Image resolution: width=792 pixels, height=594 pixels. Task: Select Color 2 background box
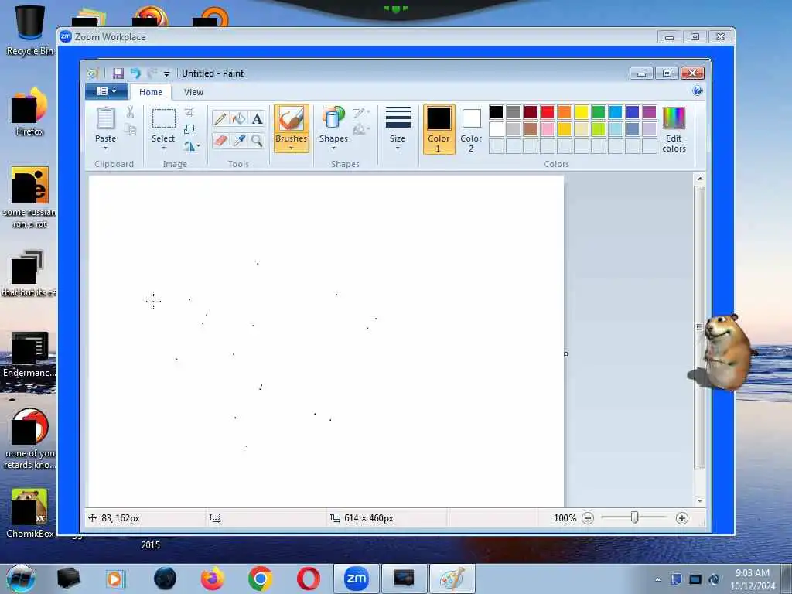[x=471, y=129]
